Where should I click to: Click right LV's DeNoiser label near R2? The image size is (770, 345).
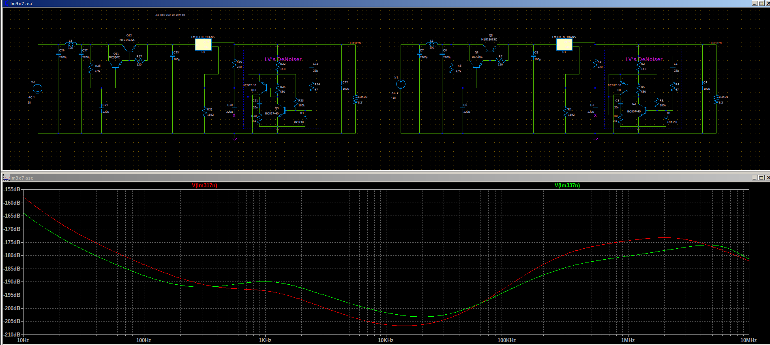coord(644,59)
